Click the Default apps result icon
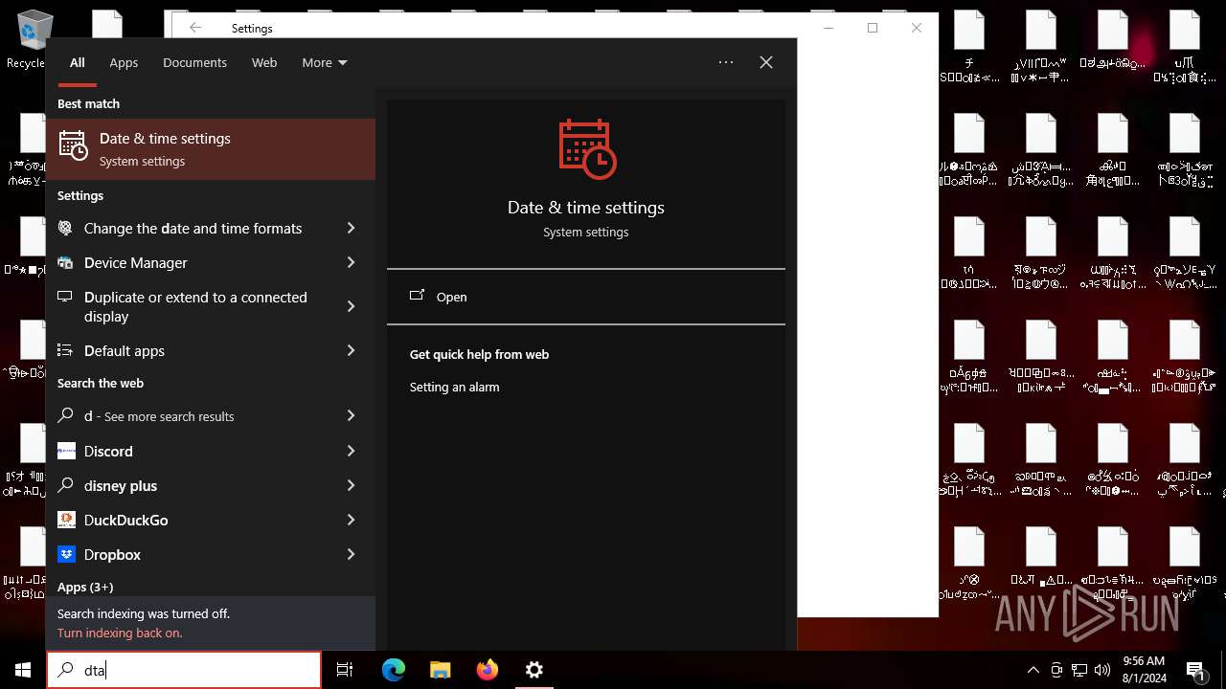The width and height of the screenshot is (1226, 689). click(65, 350)
